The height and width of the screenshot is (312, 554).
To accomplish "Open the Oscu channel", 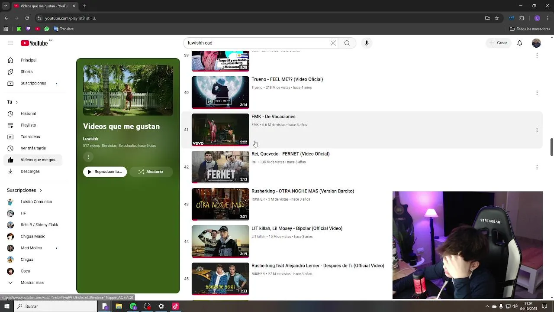I will 33,271.
